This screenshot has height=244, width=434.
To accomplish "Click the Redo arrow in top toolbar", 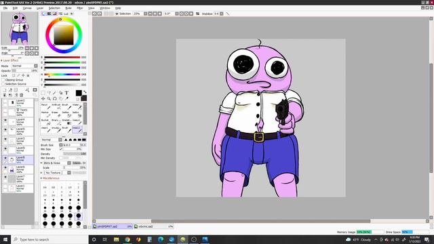I will 100,14.
